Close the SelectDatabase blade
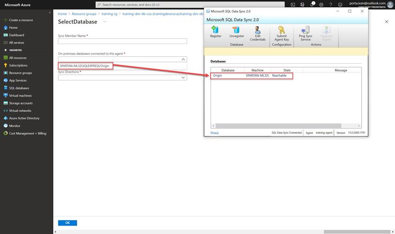 point(387,22)
